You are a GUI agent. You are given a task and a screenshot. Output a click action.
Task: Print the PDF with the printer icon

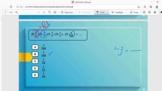[144, 12]
